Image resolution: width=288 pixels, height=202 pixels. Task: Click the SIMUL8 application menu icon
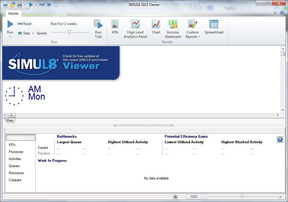(5, 5)
